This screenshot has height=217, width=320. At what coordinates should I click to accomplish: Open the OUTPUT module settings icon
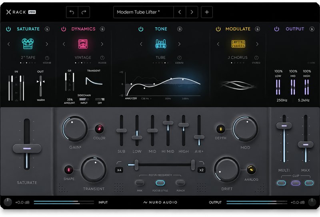[x=312, y=29]
